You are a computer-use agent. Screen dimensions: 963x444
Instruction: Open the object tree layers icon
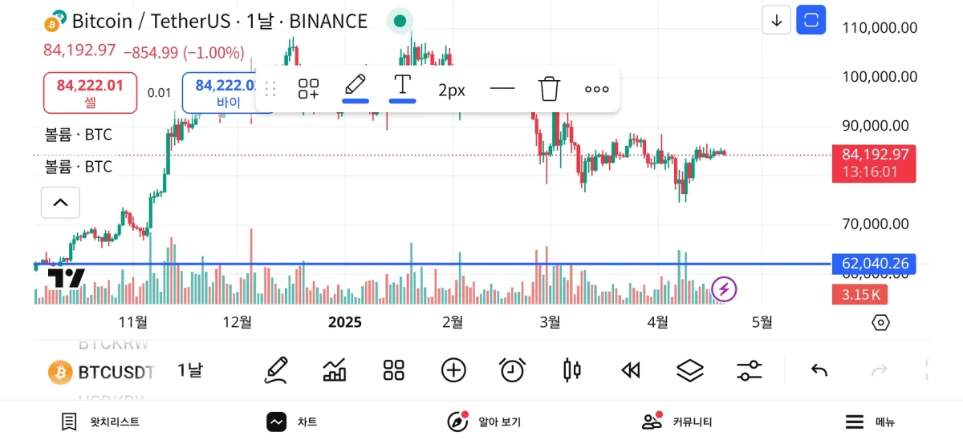pos(690,369)
